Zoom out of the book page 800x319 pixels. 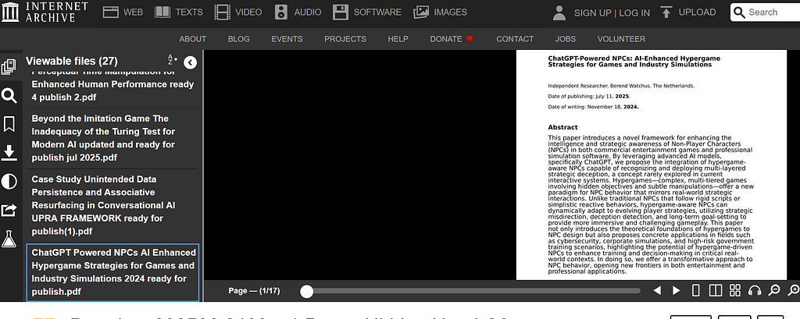pos(774,290)
